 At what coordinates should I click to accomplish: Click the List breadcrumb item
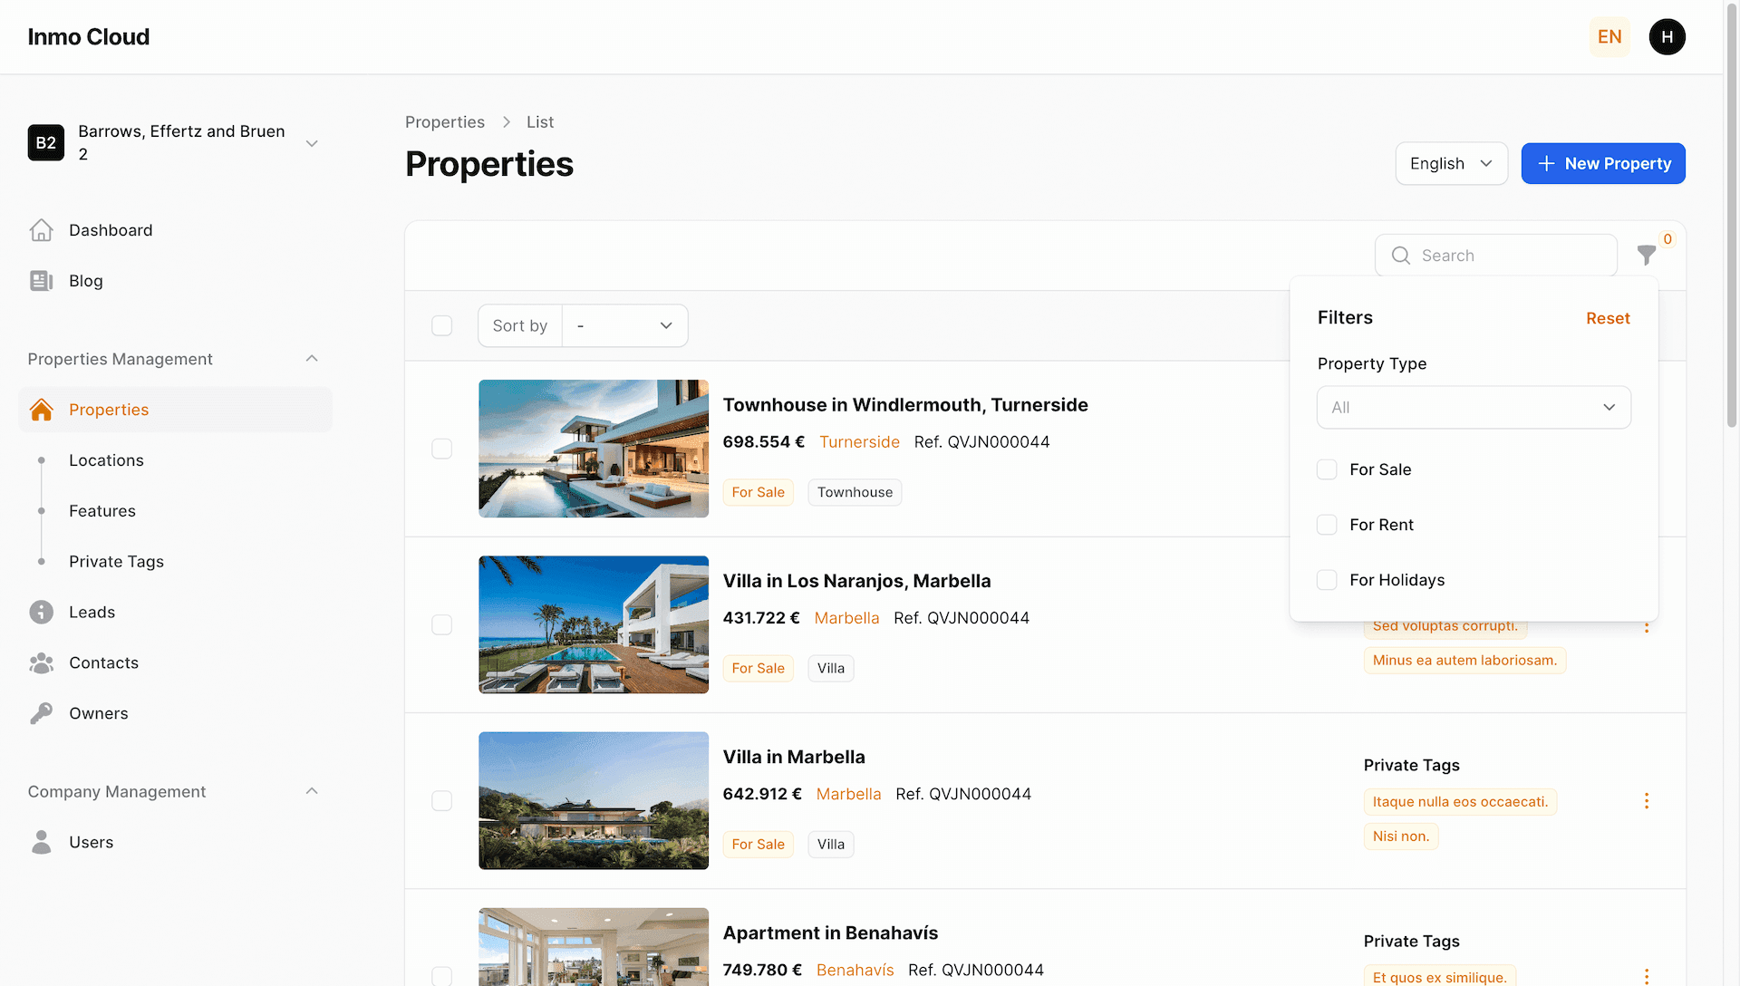pos(540,122)
